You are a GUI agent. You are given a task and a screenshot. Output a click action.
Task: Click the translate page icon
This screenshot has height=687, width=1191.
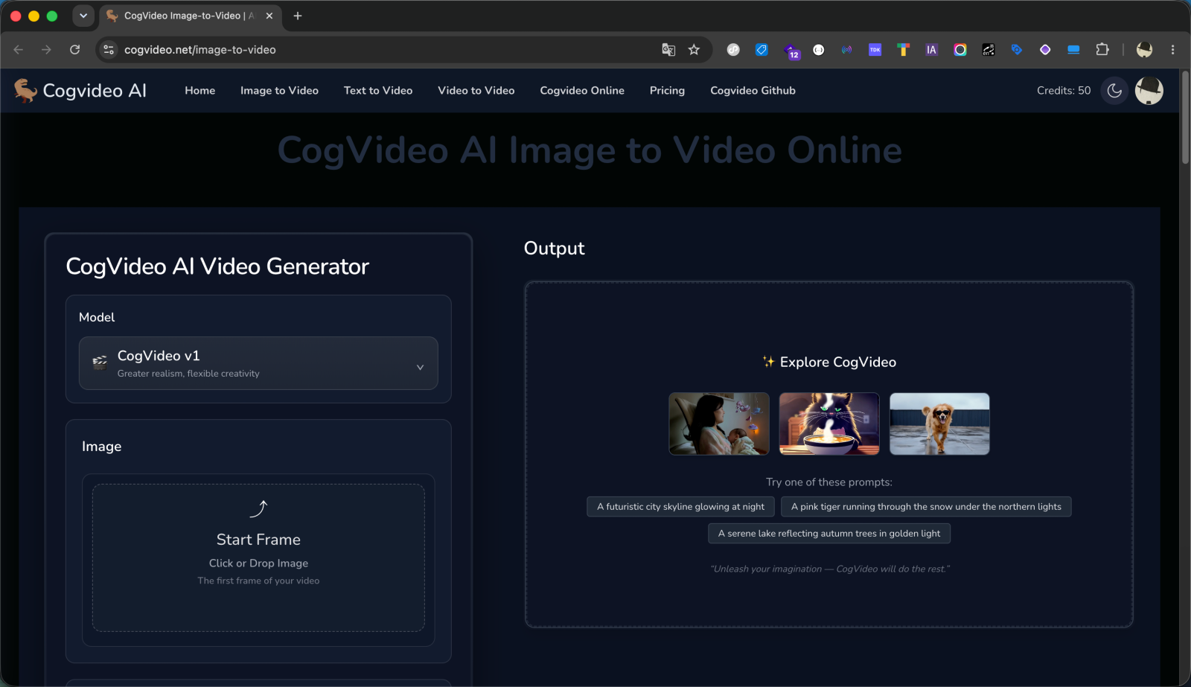[x=668, y=50]
